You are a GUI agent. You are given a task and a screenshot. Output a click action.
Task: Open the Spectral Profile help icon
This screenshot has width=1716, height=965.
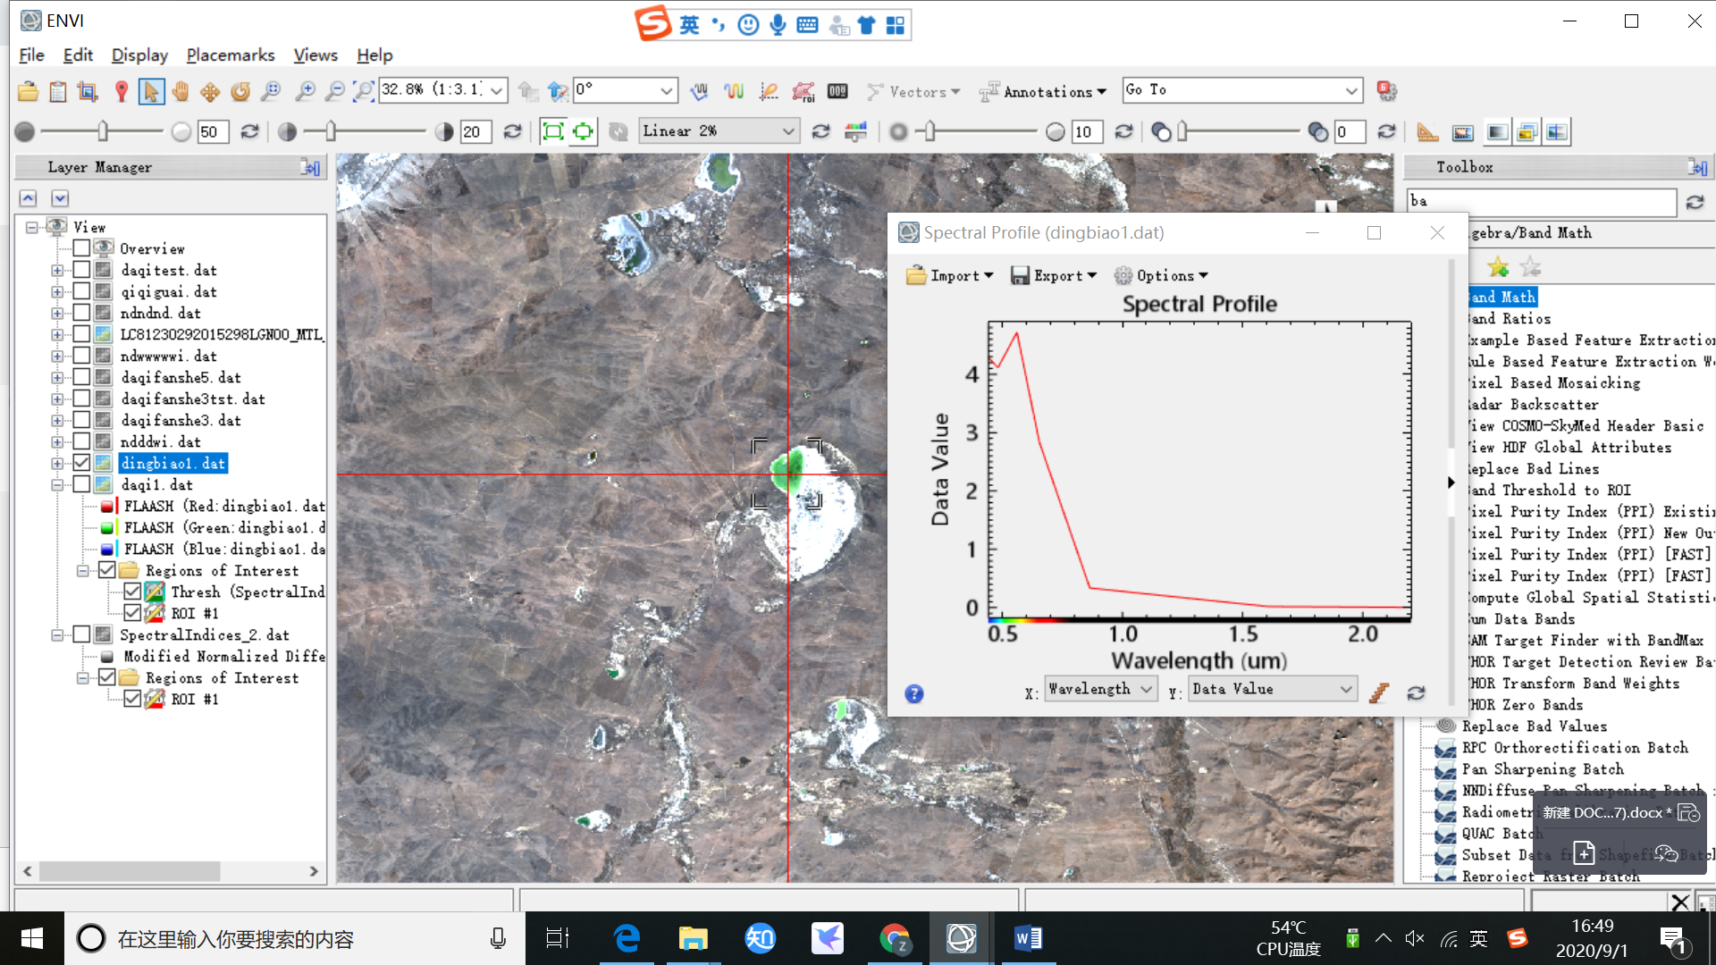coord(913,694)
